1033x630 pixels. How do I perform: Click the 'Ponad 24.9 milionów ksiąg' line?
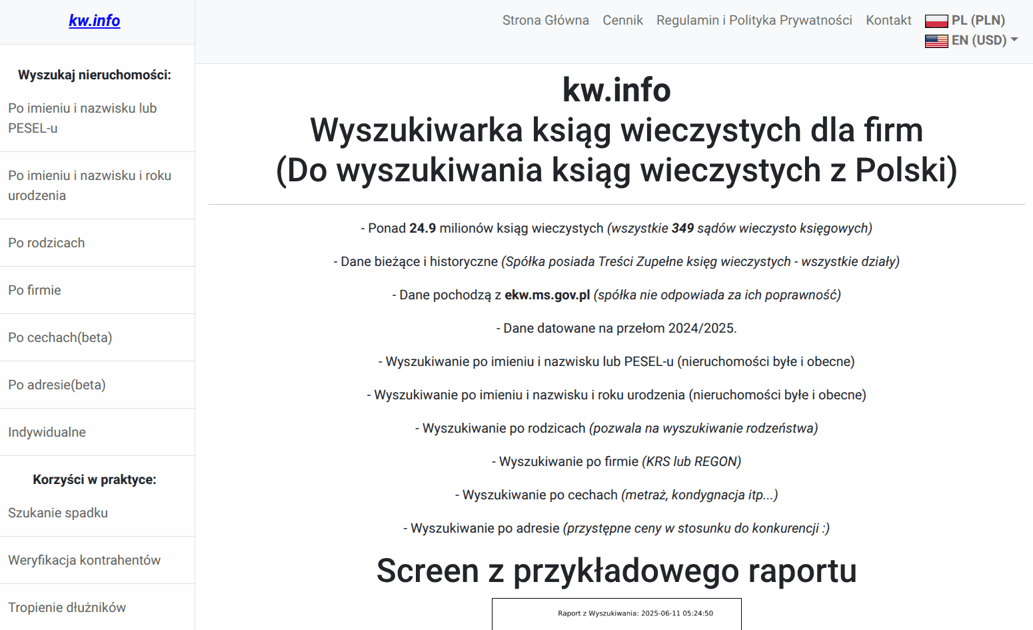pos(616,228)
